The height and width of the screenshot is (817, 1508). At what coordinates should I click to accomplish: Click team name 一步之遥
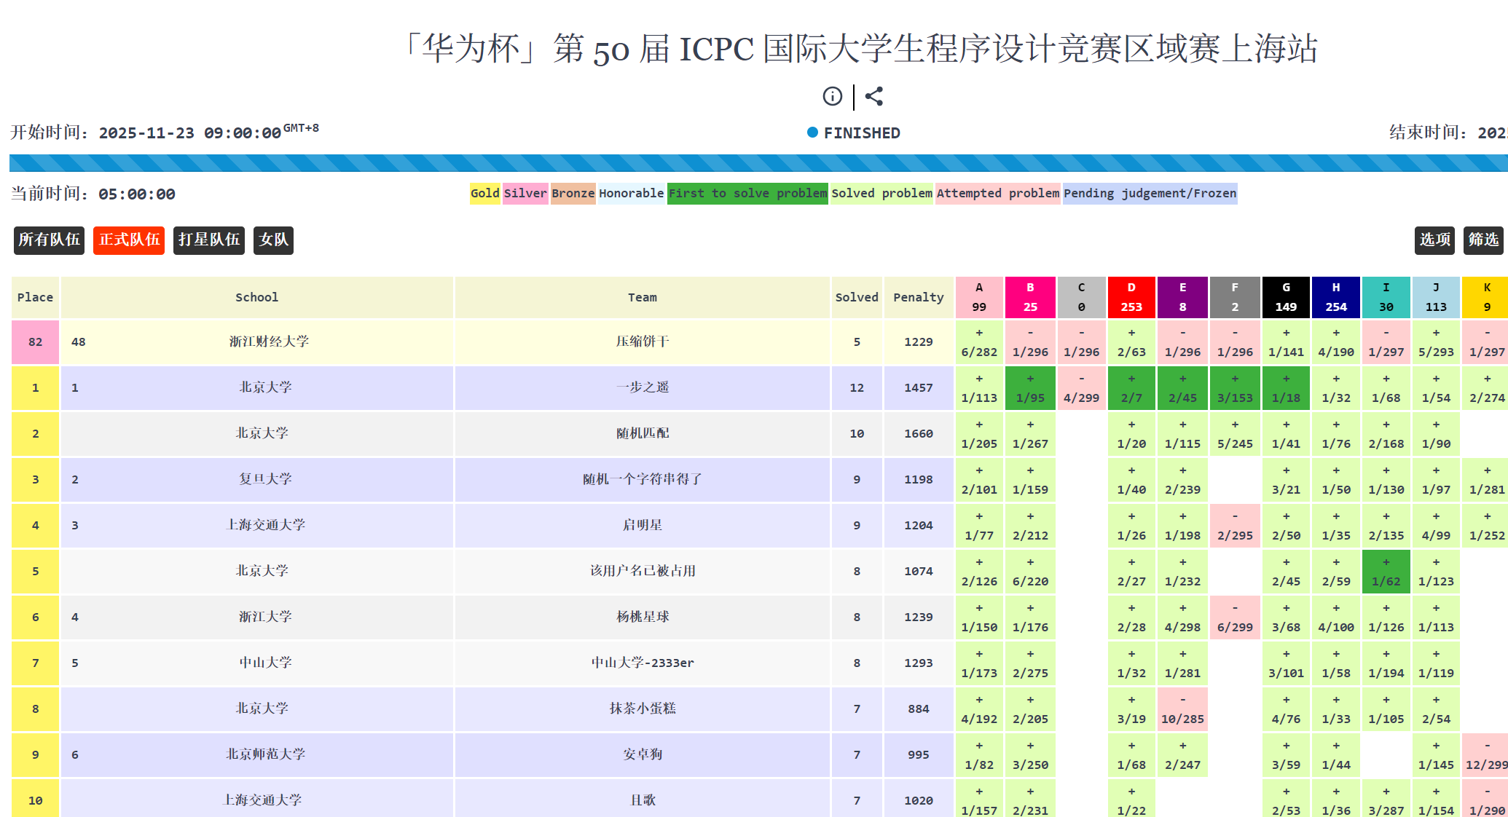coord(642,387)
